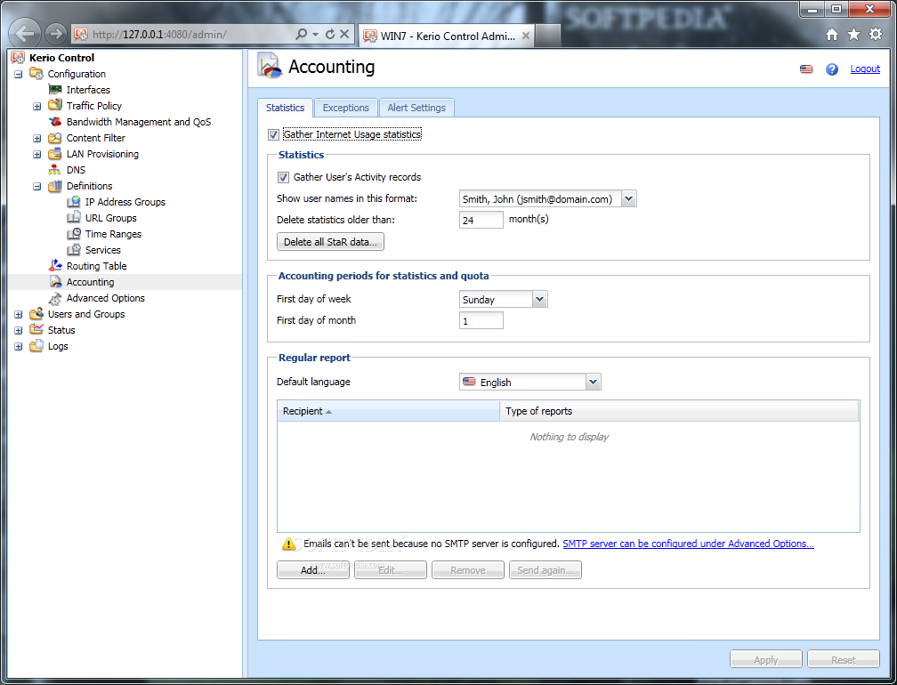
Task: Click the DNS tree icon
Action: (55, 170)
